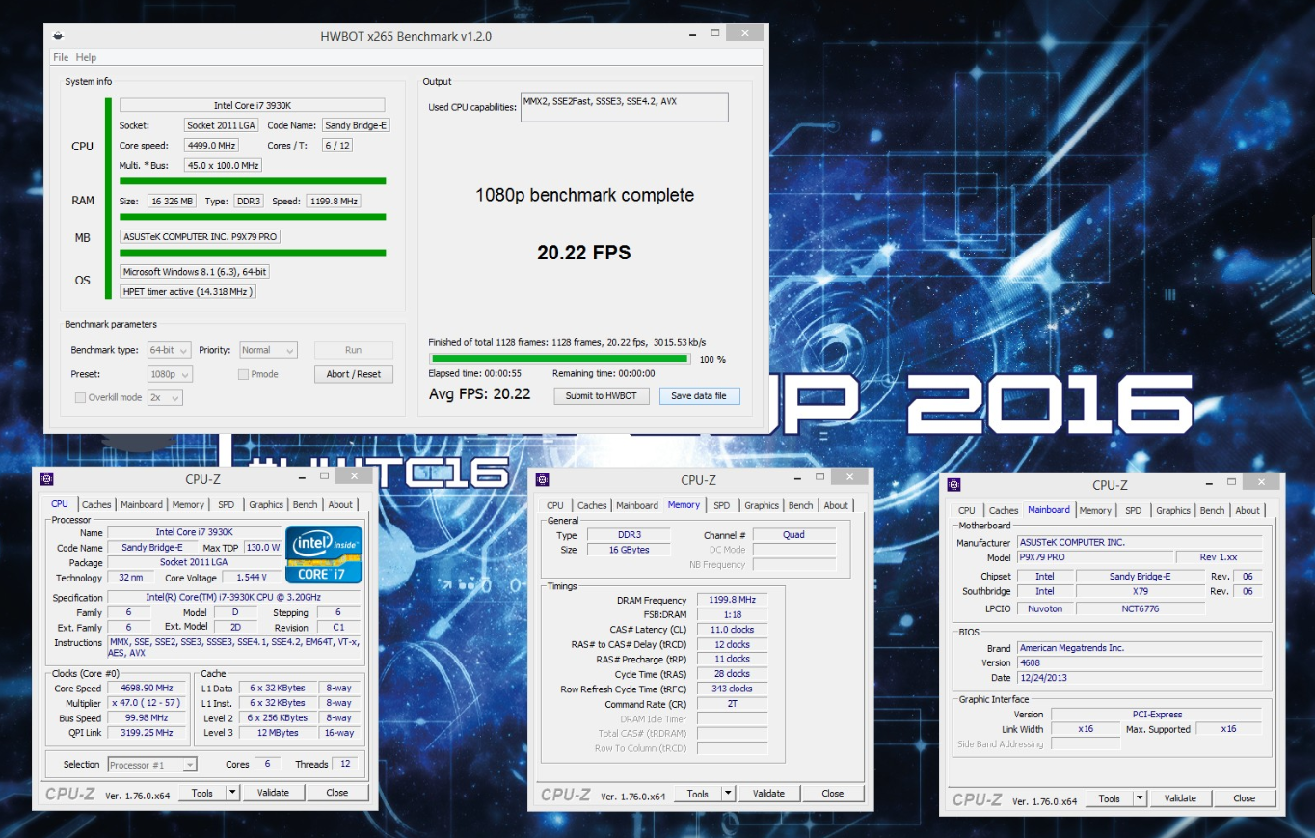Open Tools dropdown arrow in right CPU-Z window
The width and height of the screenshot is (1315, 838).
[x=1140, y=798]
